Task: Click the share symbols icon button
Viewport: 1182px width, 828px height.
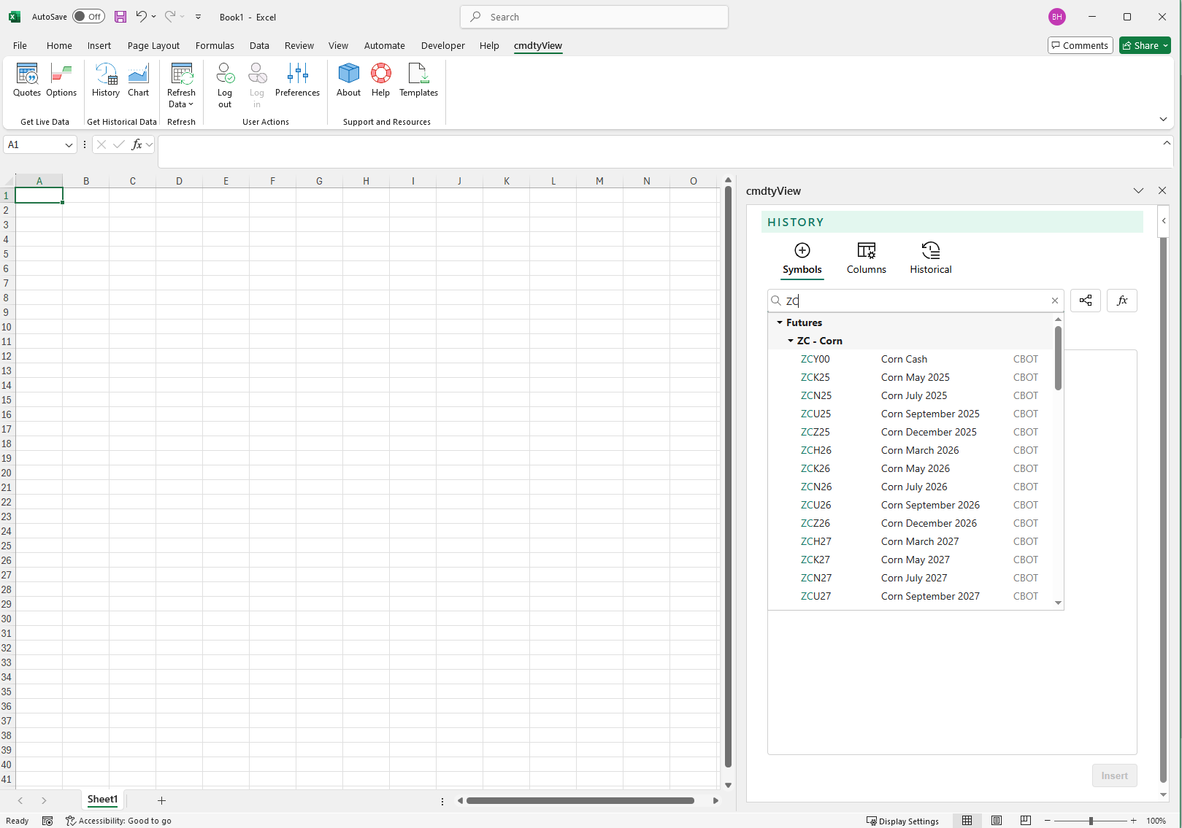Action: [x=1086, y=301]
